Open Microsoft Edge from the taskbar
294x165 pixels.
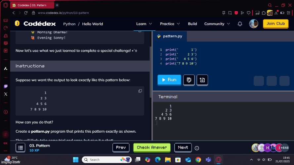(x=158, y=160)
